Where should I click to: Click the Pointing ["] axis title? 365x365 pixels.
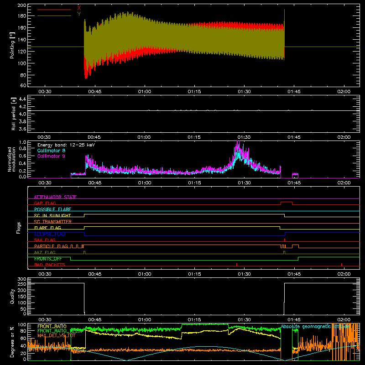[12, 45]
